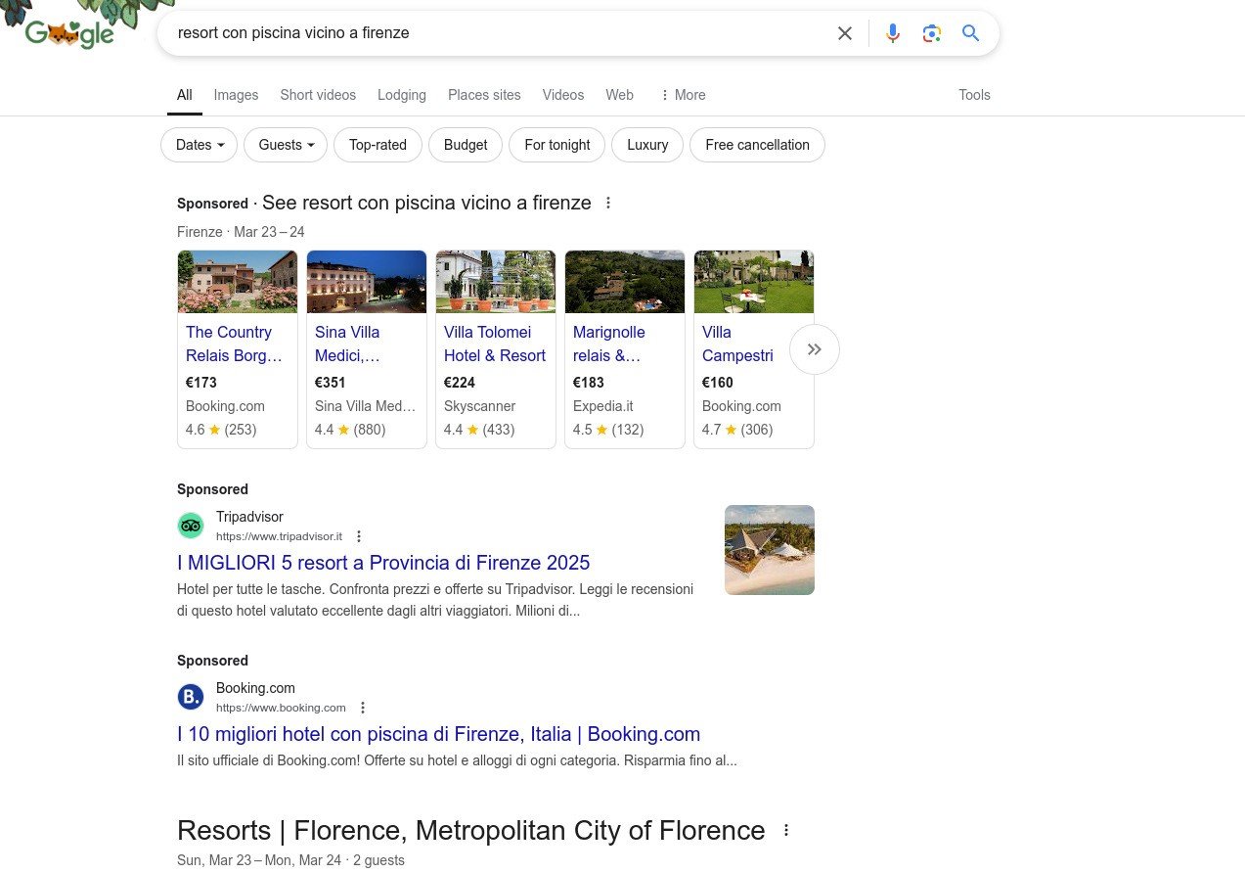Open Tripadvisor ad options menu

(359, 536)
